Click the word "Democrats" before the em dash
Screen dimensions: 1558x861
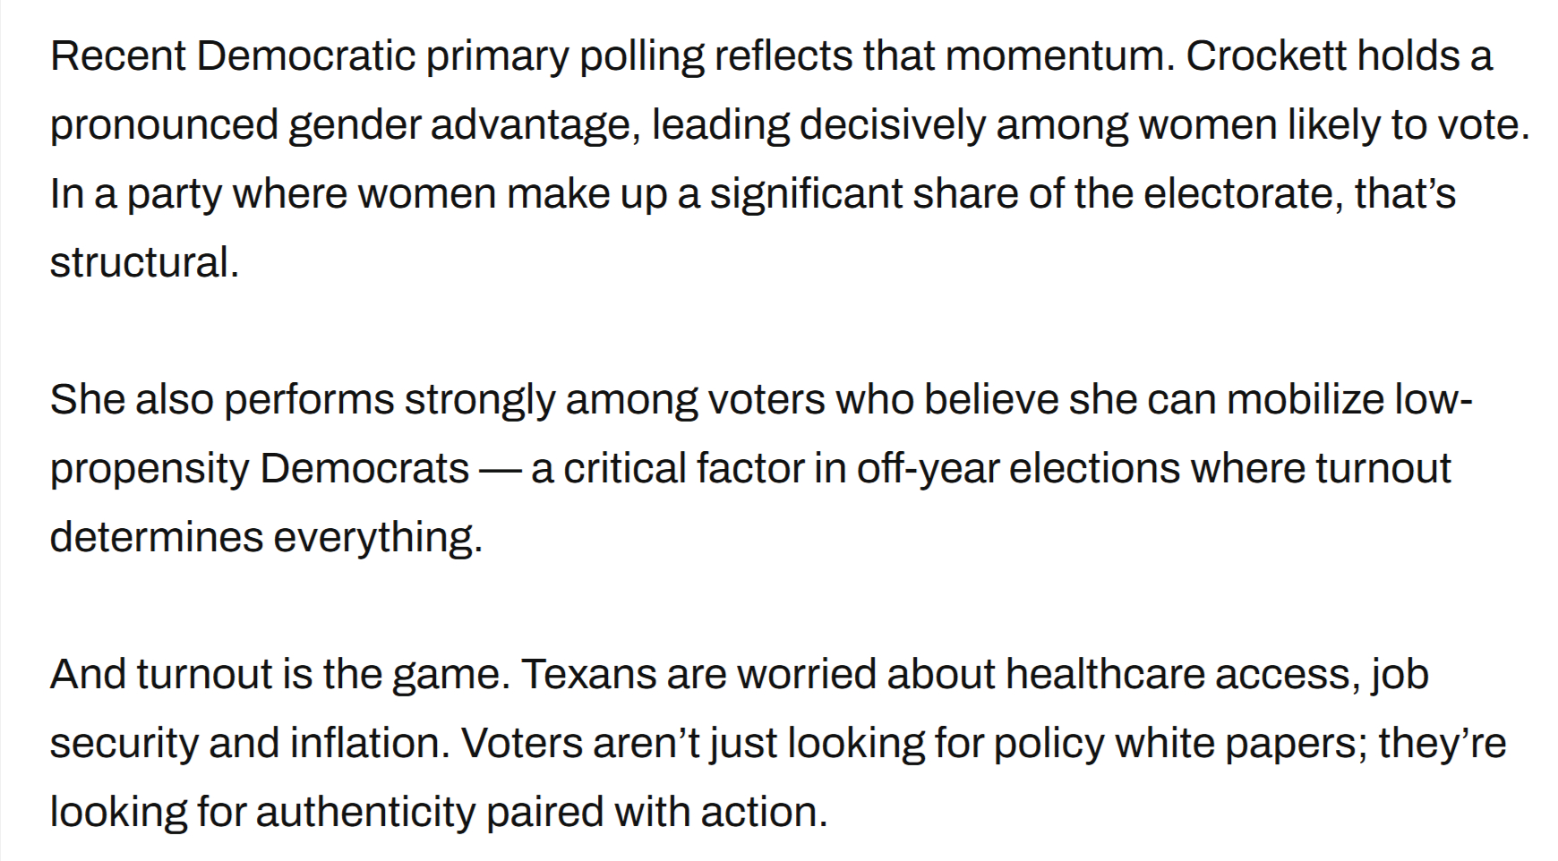[x=364, y=469]
